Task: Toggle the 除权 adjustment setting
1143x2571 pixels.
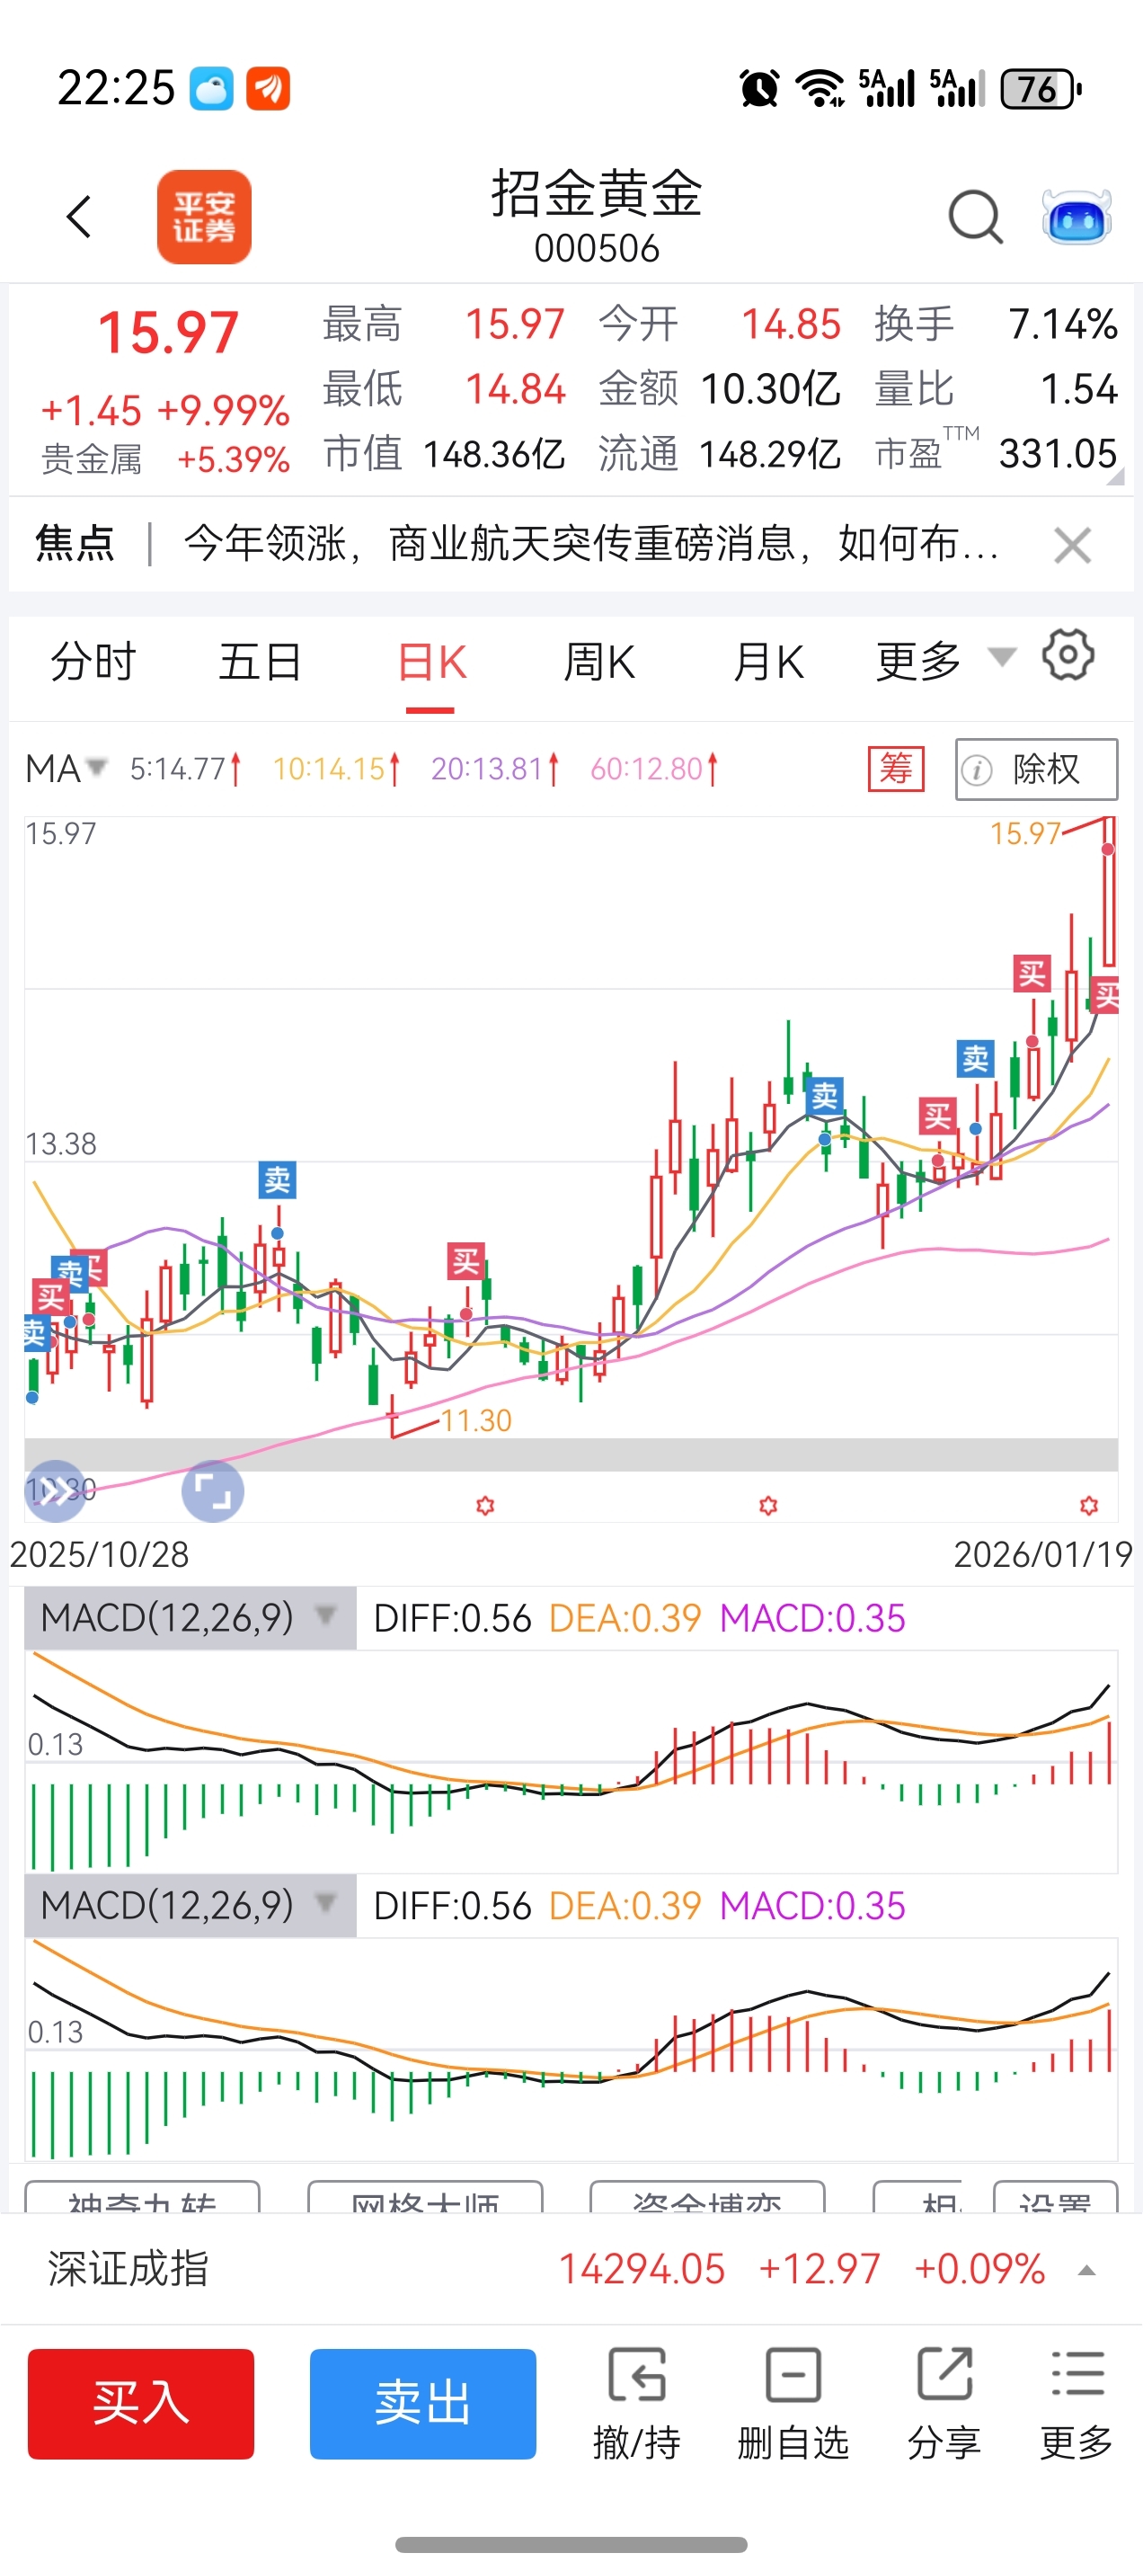Action: [x=1036, y=770]
